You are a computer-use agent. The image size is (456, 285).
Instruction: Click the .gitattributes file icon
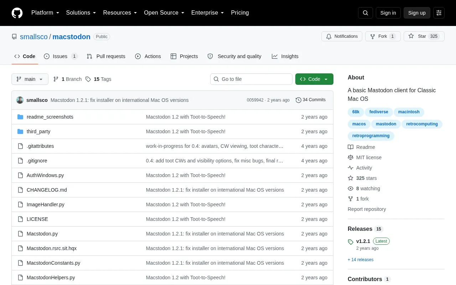[x=20, y=146]
